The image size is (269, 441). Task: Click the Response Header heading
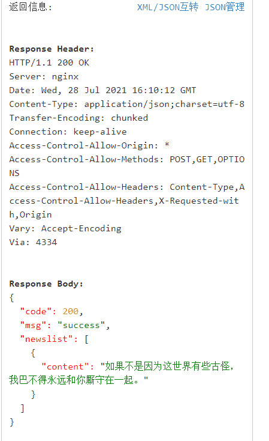click(x=52, y=49)
